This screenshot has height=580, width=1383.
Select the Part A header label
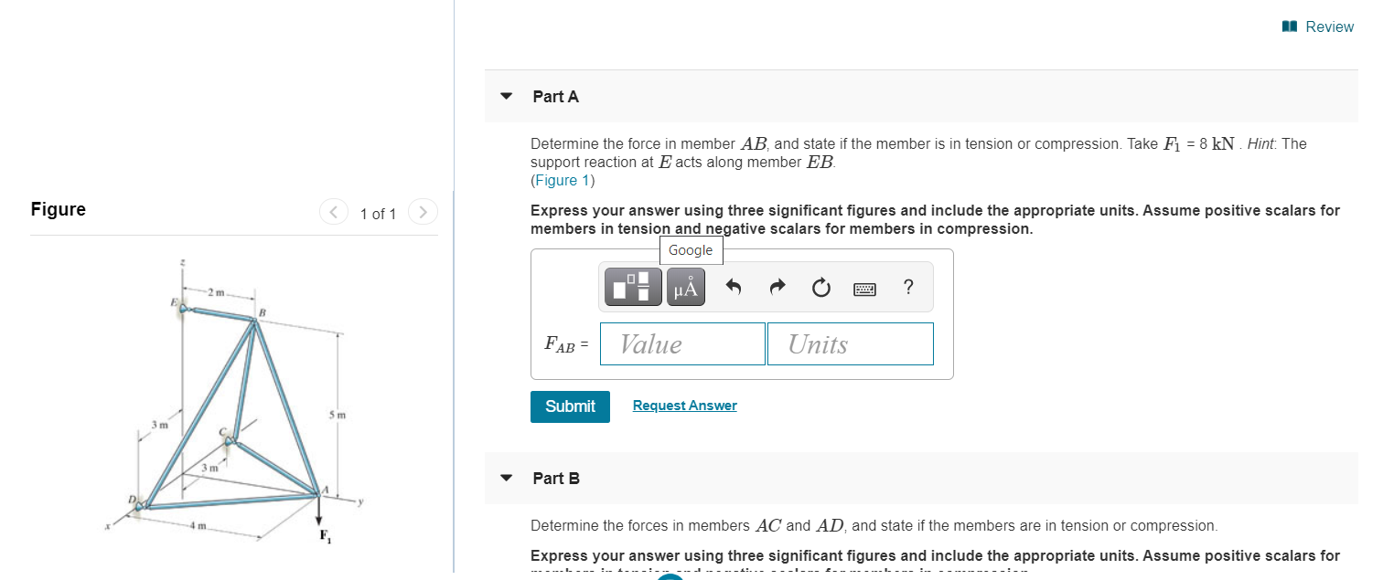tap(553, 96)
